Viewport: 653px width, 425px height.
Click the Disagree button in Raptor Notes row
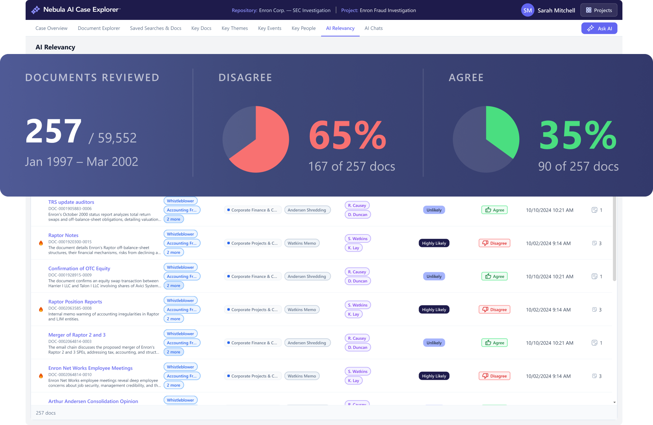pos(494,243)
